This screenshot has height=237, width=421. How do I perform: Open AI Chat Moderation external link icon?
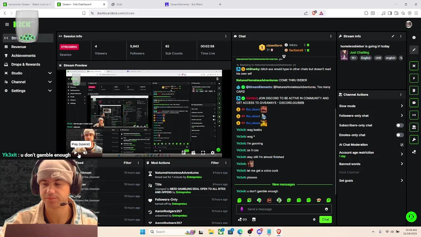[x=402, y=145]
